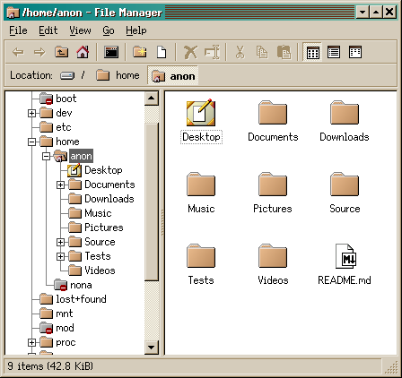Click the home breadcrumb button
The height and width of the screenshot is (378, 402).
pos(118,75)
